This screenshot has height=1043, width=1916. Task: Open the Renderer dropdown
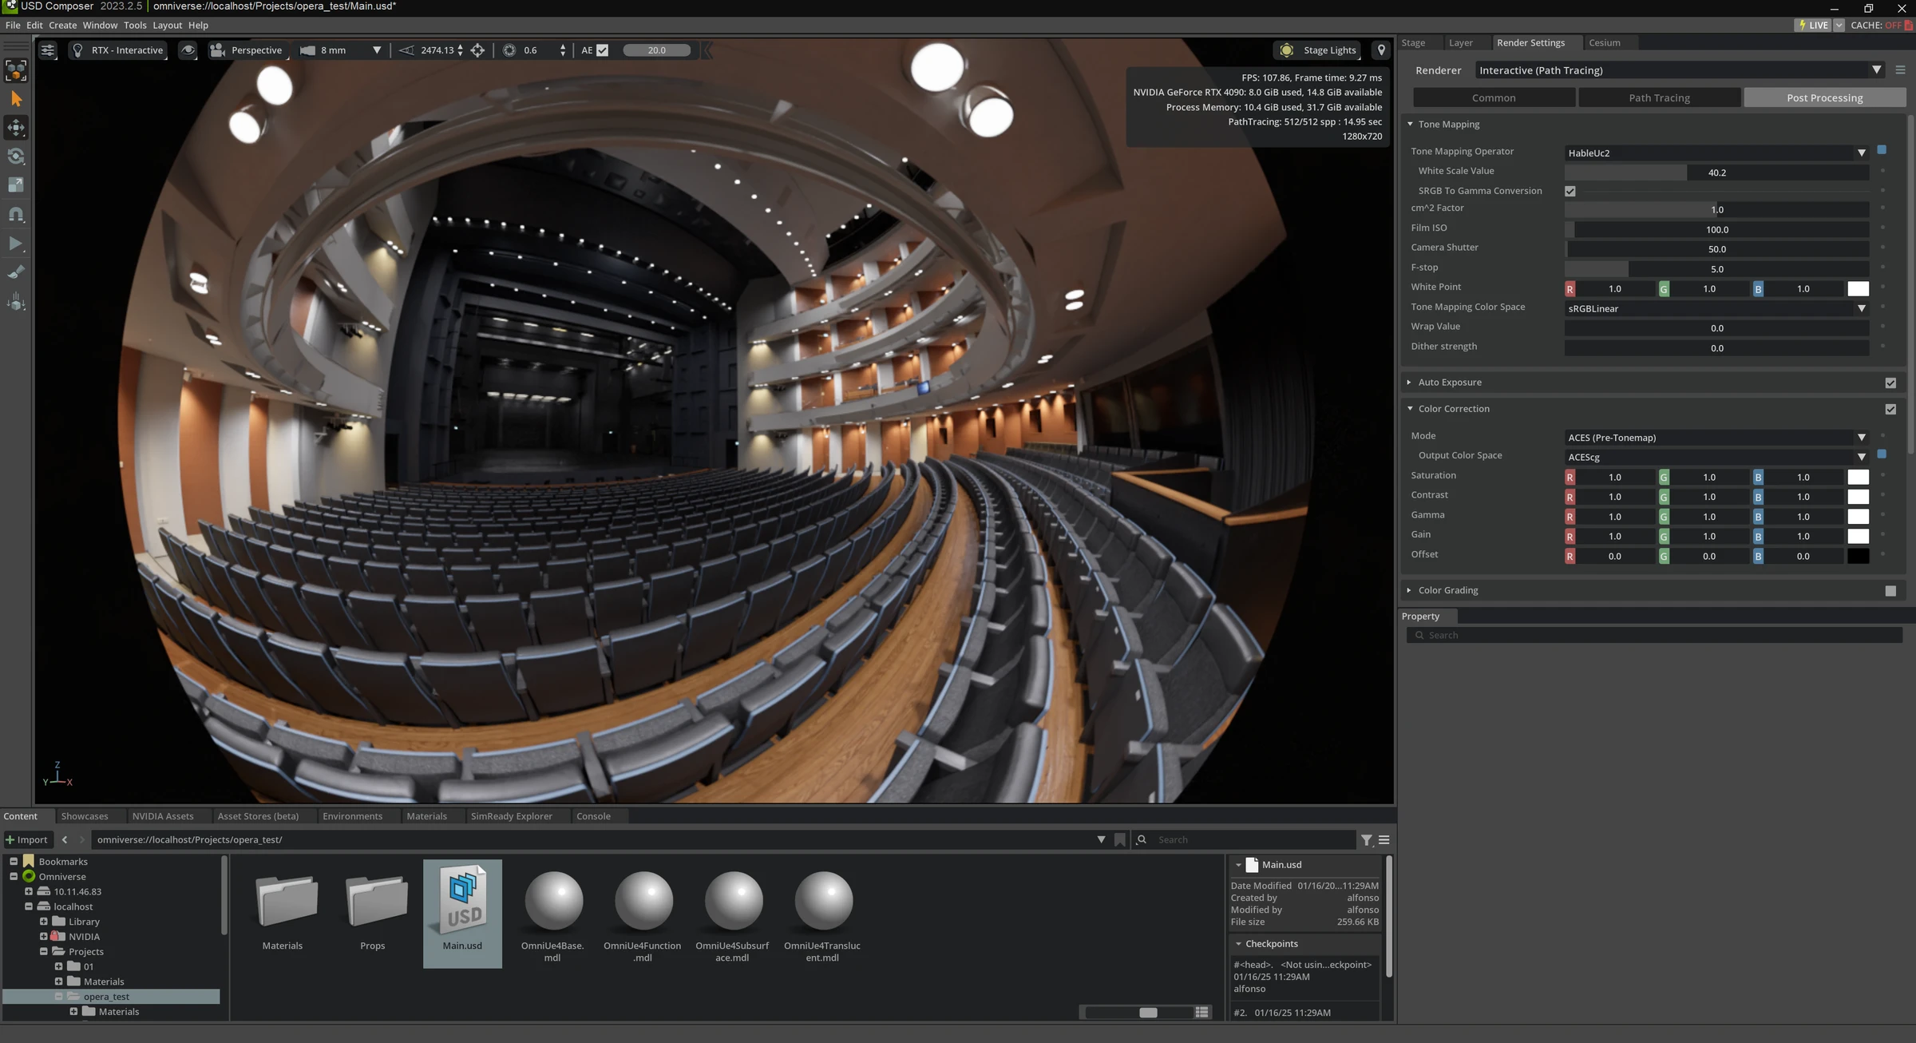point(1680,70)
